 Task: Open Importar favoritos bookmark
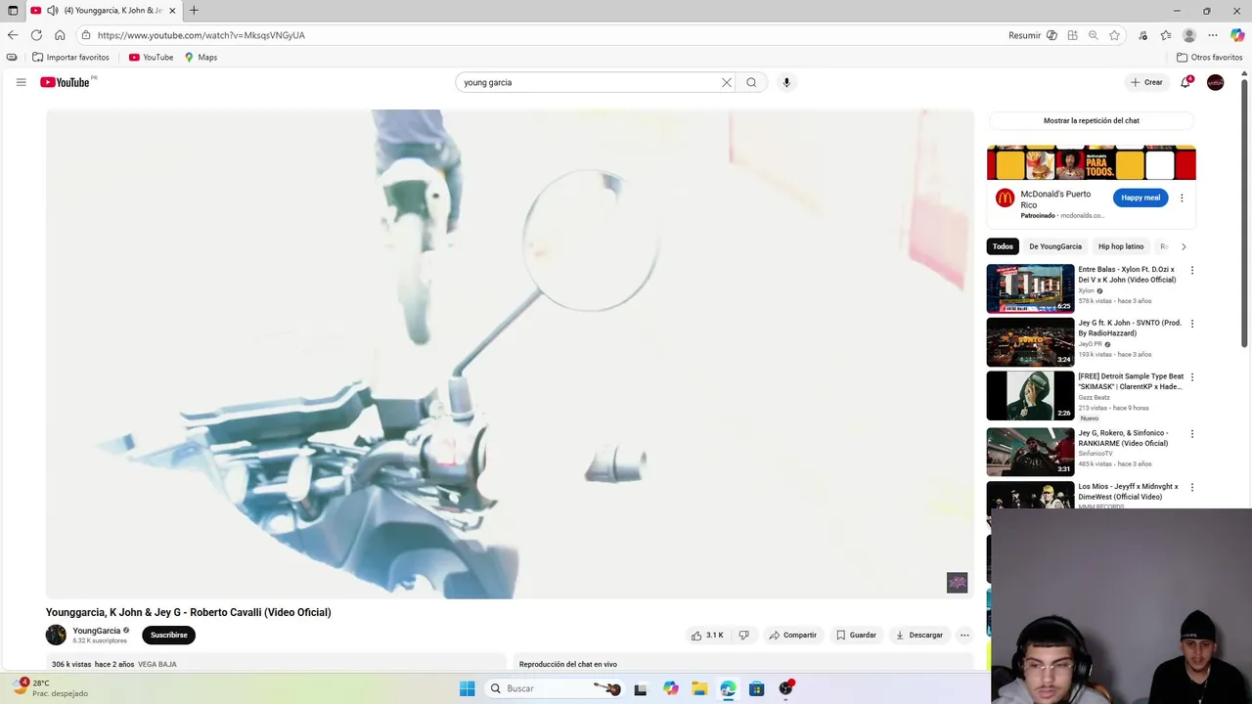(71, 58)
